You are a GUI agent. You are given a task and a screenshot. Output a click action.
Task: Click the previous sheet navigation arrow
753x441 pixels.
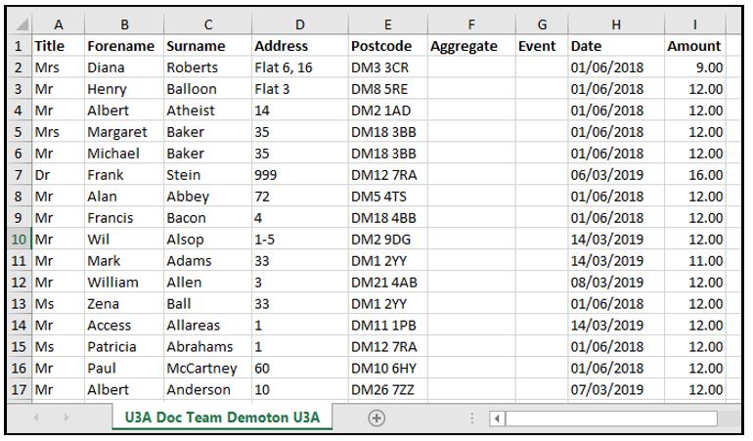[x=40, y=418]
